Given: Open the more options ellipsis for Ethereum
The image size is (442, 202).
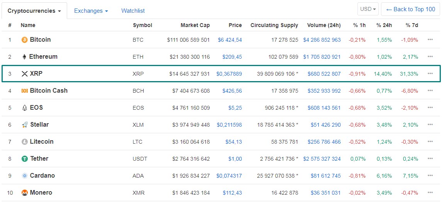Looking at the screenshot, I should click(x=430, y=57).
